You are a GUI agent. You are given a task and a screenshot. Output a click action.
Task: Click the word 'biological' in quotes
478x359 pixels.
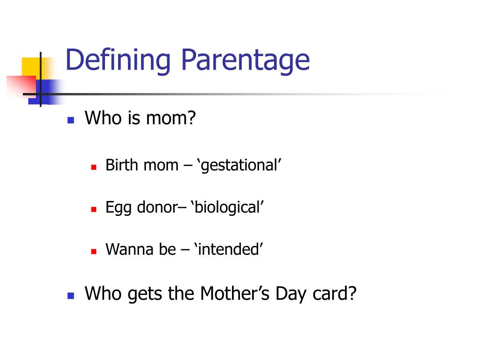[x=227, y=208]
